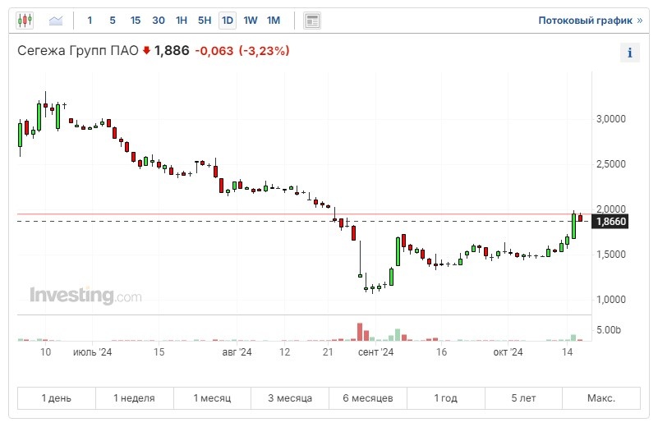Select the 1W interval
Viewport: 658px width, 427px height.
251,21
